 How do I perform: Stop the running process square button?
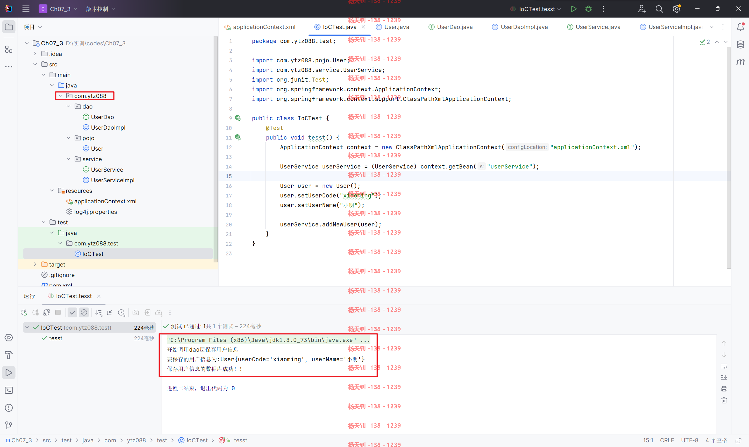tap(58, 312)
